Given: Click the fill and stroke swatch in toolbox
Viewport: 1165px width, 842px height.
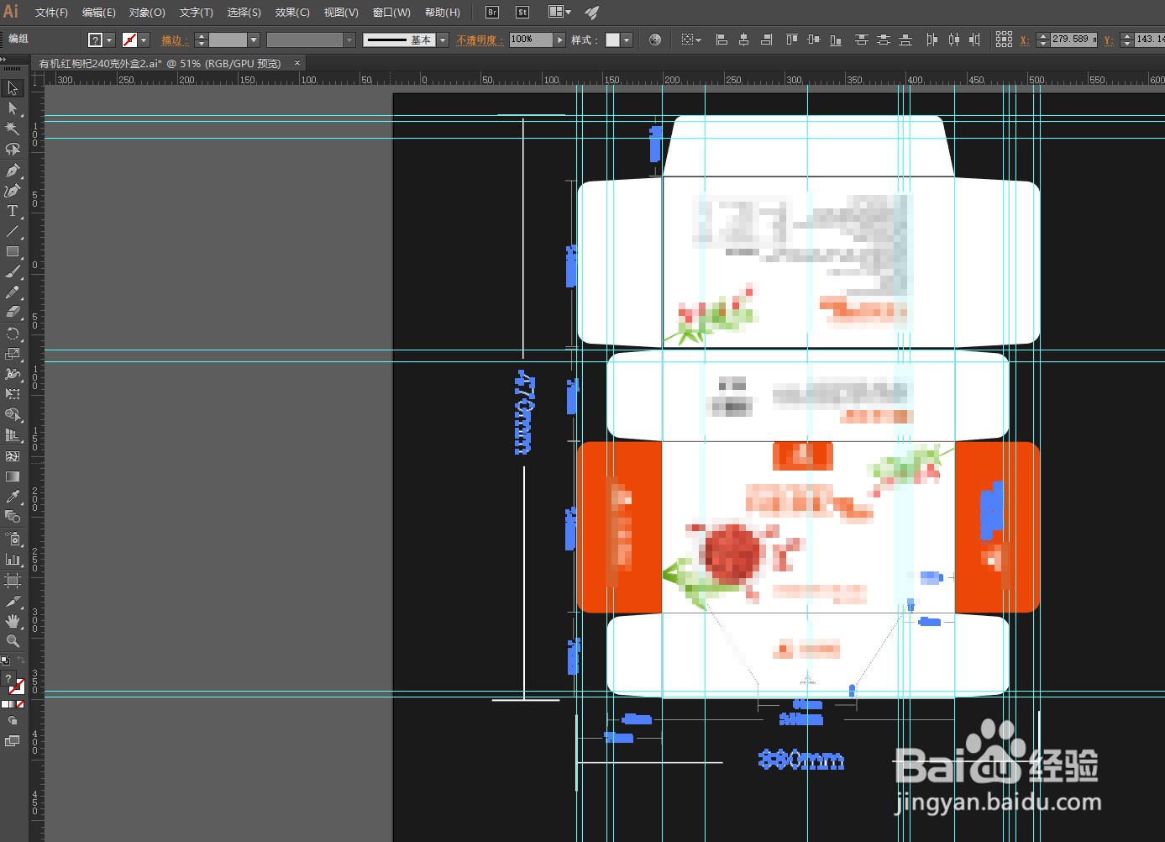Looking at the screenshot, I should [13, 681].
